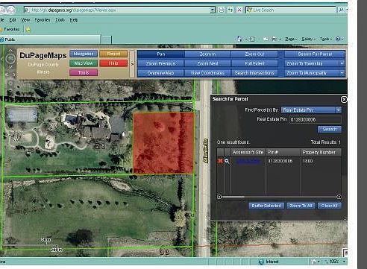Collapse the toolbar with the arrow handle
Viewport: 367px width, 269px height.
[132, 64]
